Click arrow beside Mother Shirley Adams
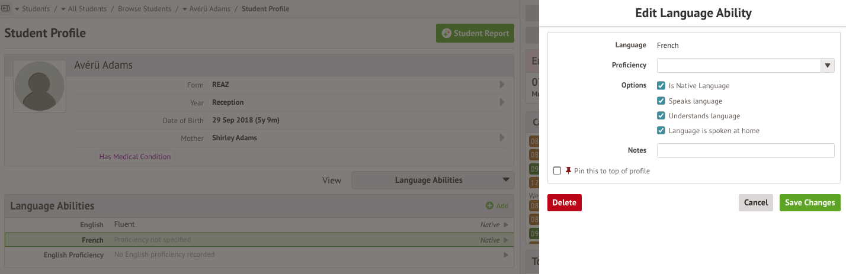The image size is (846, 274). (502, 138)
